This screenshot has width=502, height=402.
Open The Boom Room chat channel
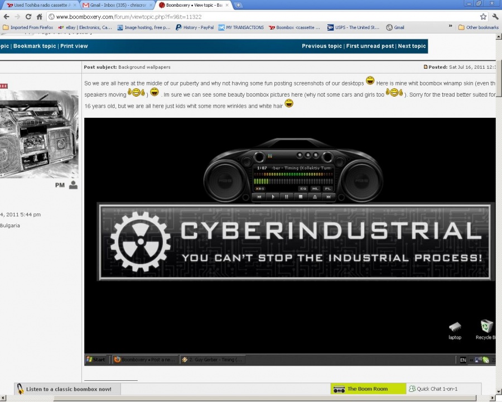click(x=367, y=389)
